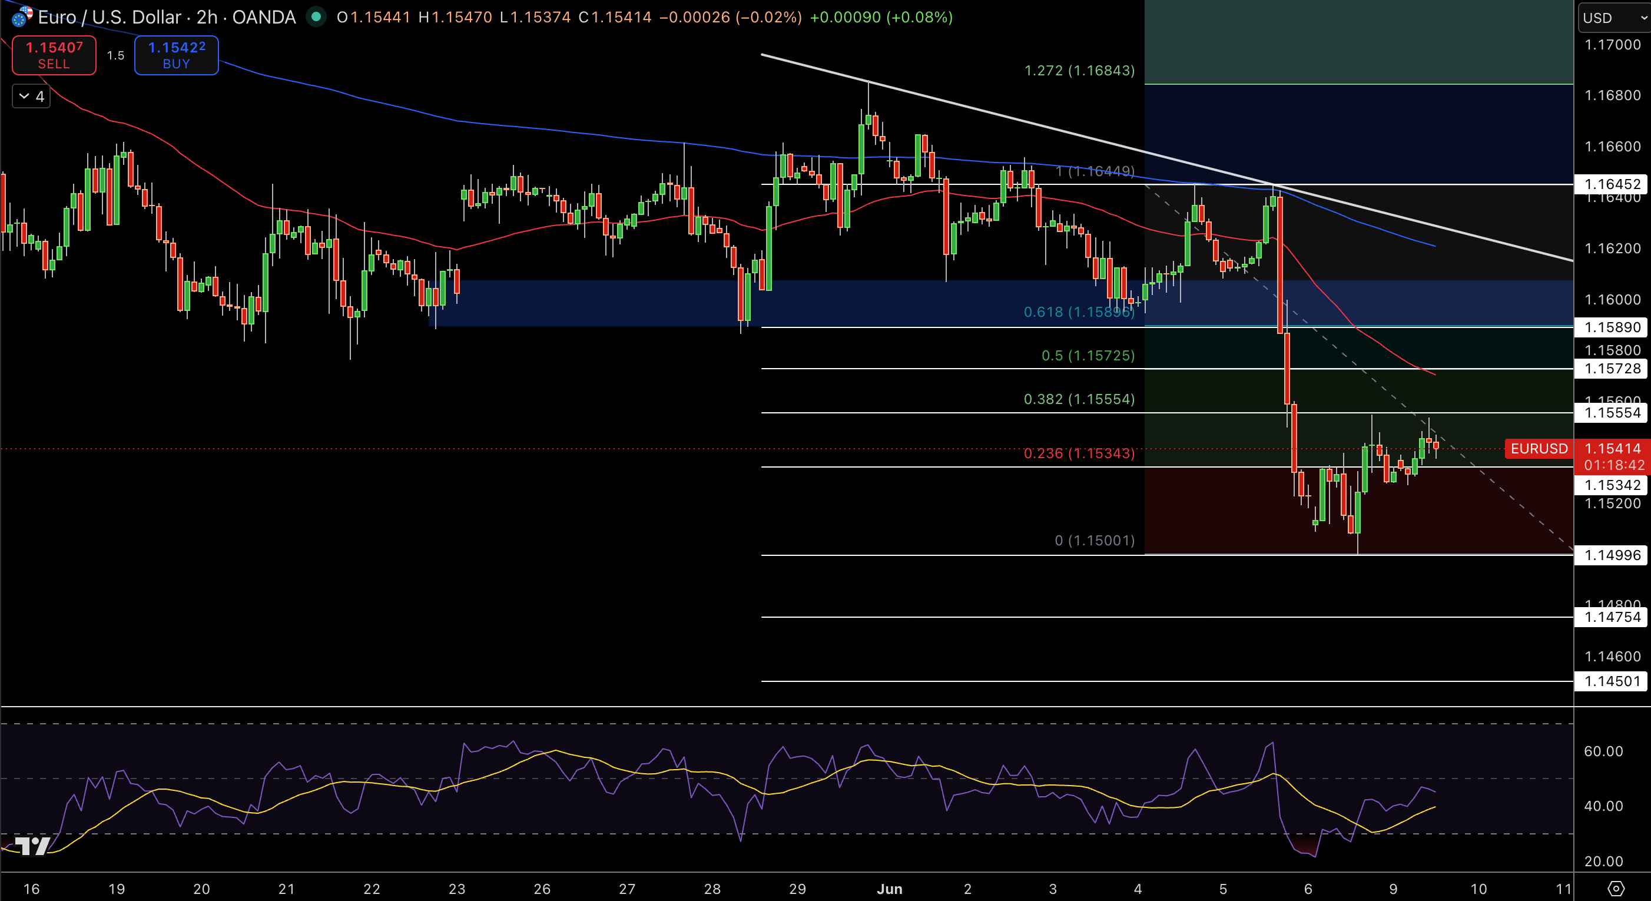Click the TradingView logo
The image size is (1651, 901).
coord(32,846)
